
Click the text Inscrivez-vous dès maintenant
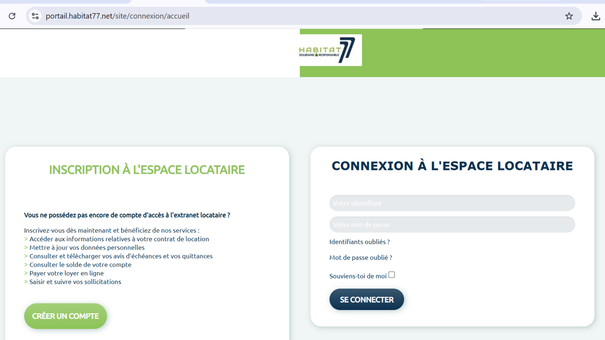[x=112, y=230]
